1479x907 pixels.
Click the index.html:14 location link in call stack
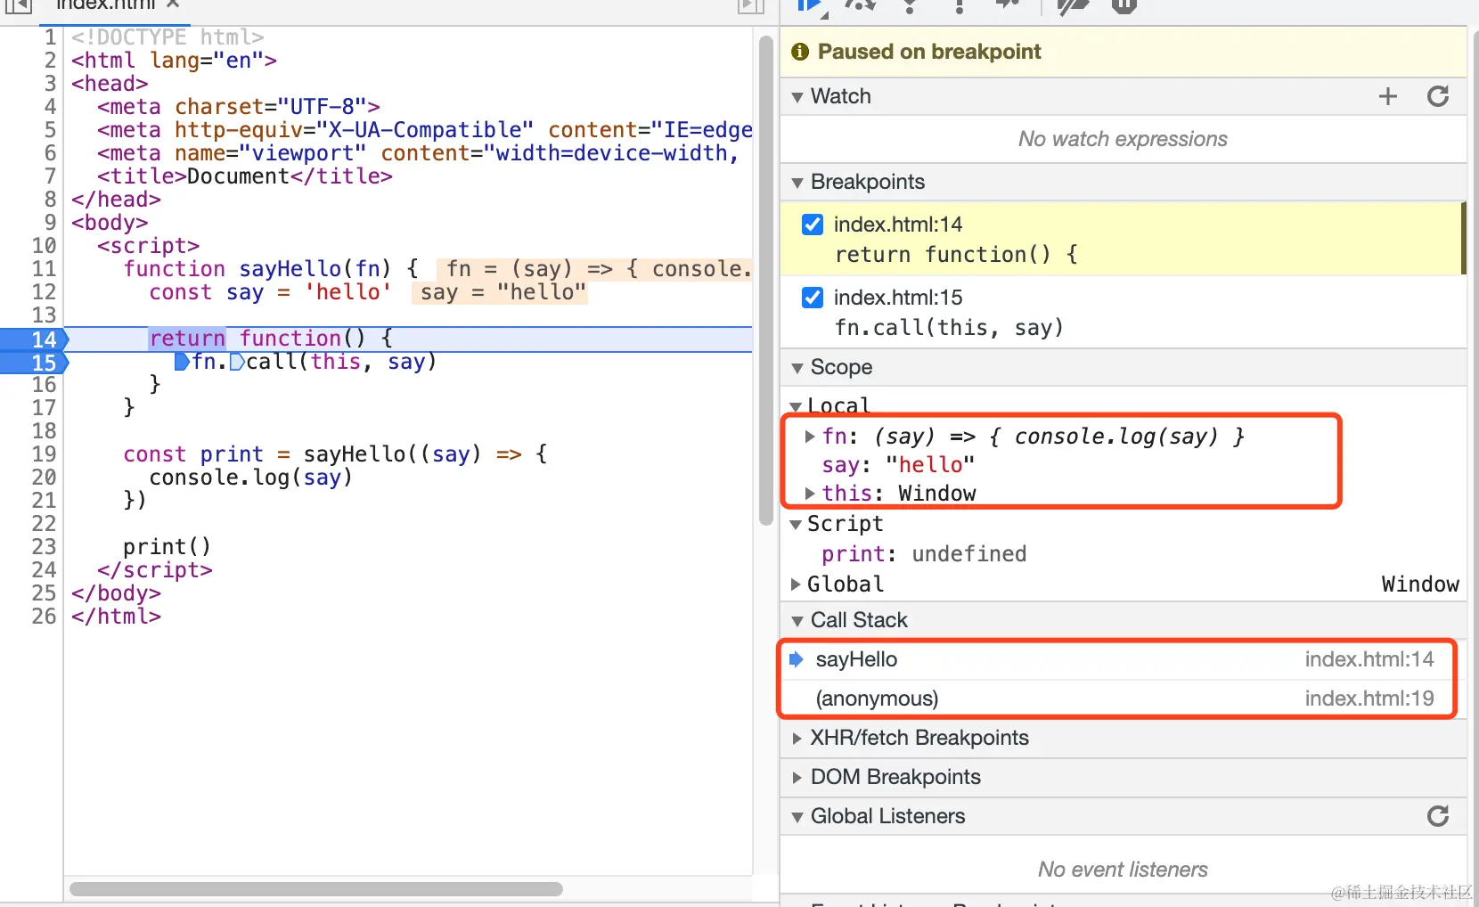(x=1369, y=659)
